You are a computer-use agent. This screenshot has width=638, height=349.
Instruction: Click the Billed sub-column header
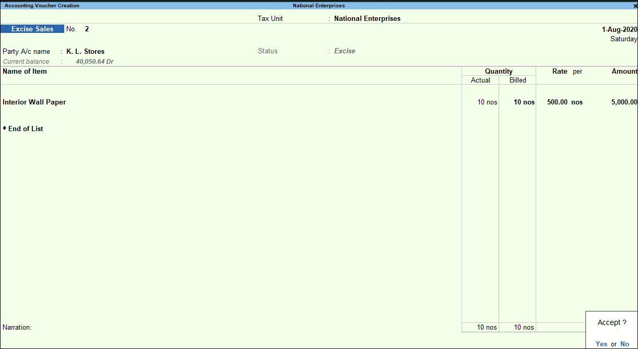pyautogui.click(x=518, y=80)
